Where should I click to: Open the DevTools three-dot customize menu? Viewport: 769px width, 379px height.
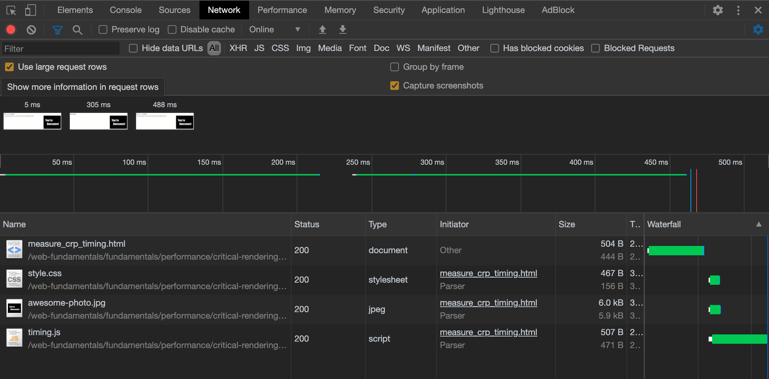[x=738, y=10]
